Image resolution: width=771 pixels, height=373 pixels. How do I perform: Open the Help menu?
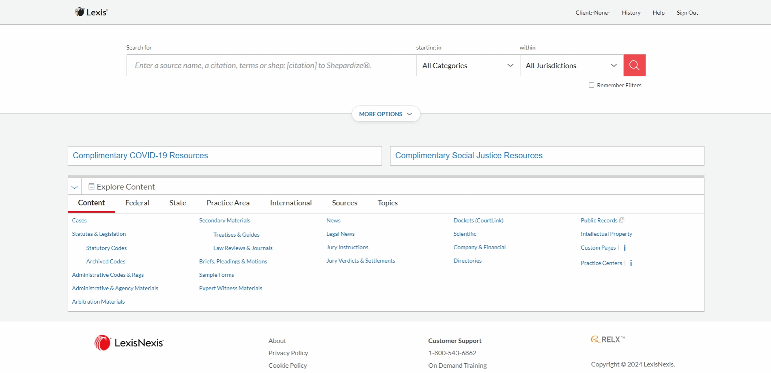click(x=659, y=13)
